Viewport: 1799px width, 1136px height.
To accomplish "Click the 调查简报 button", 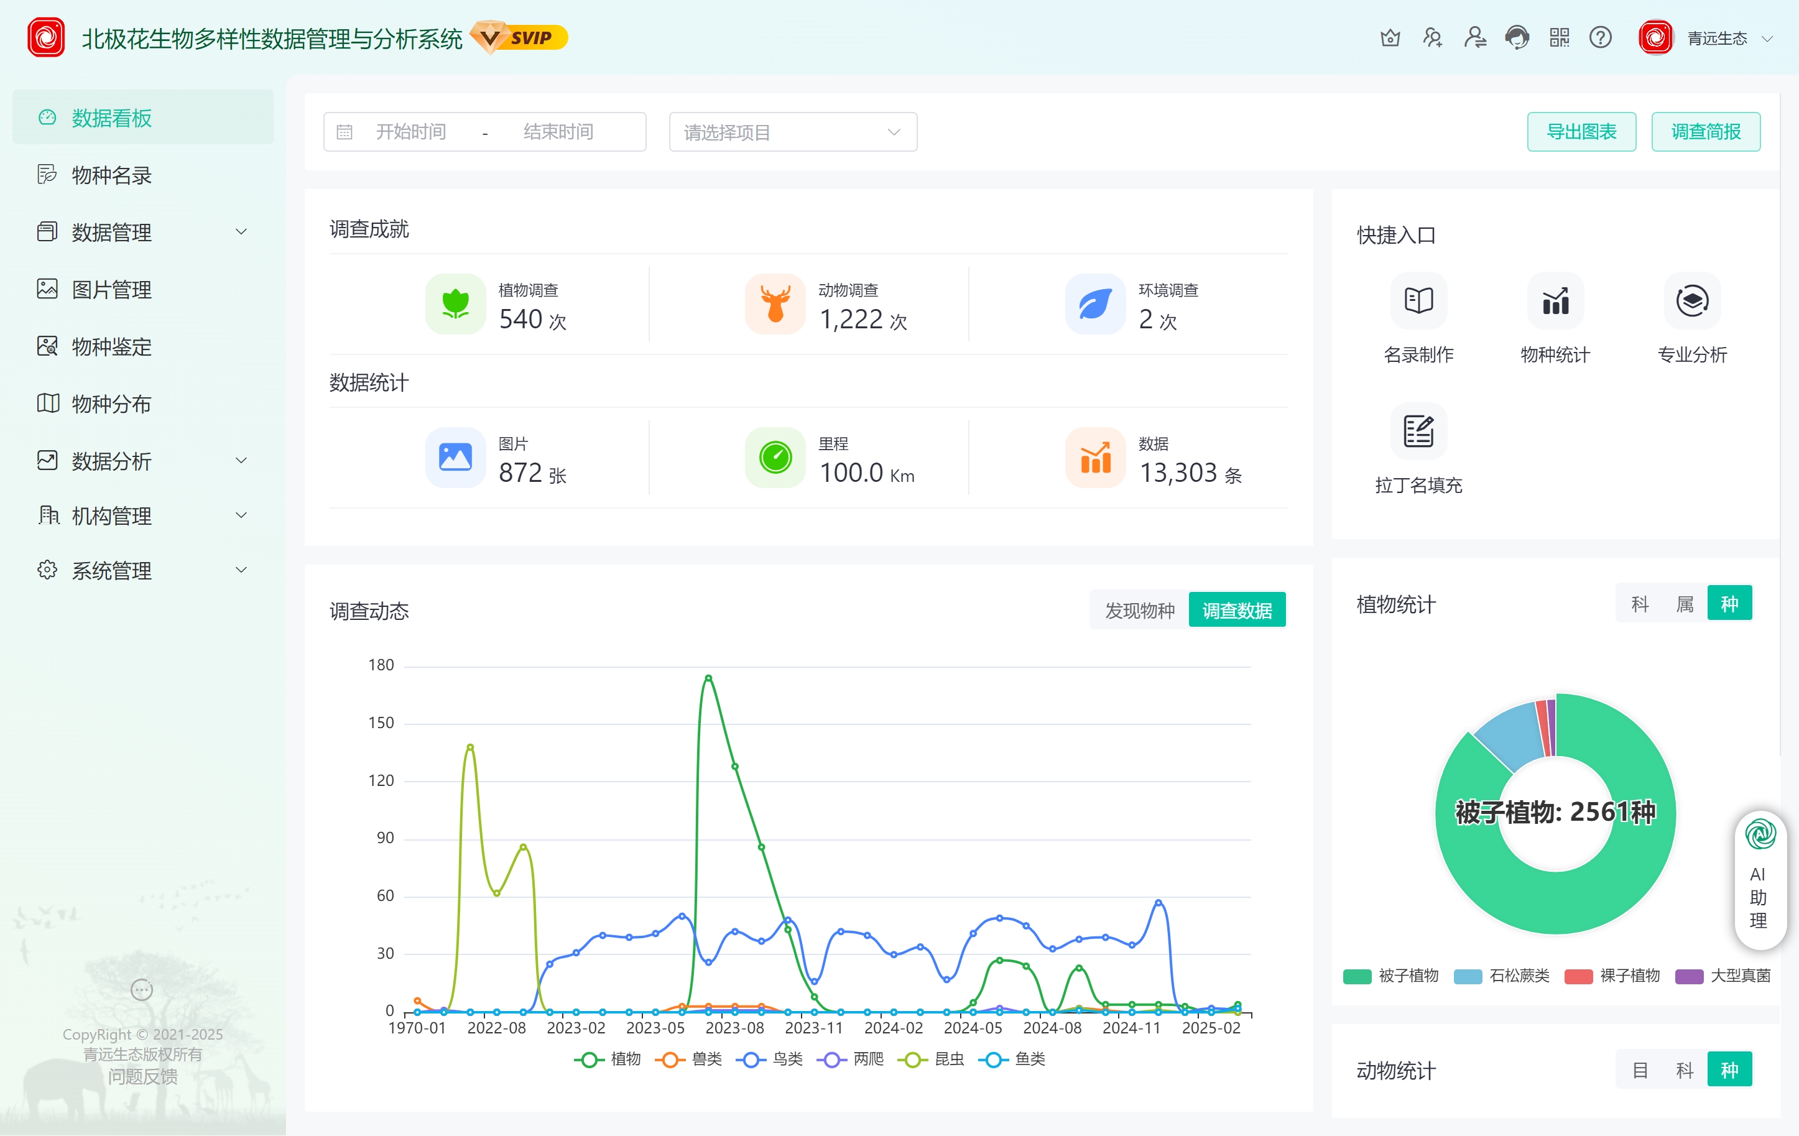I will point(1706,132).
